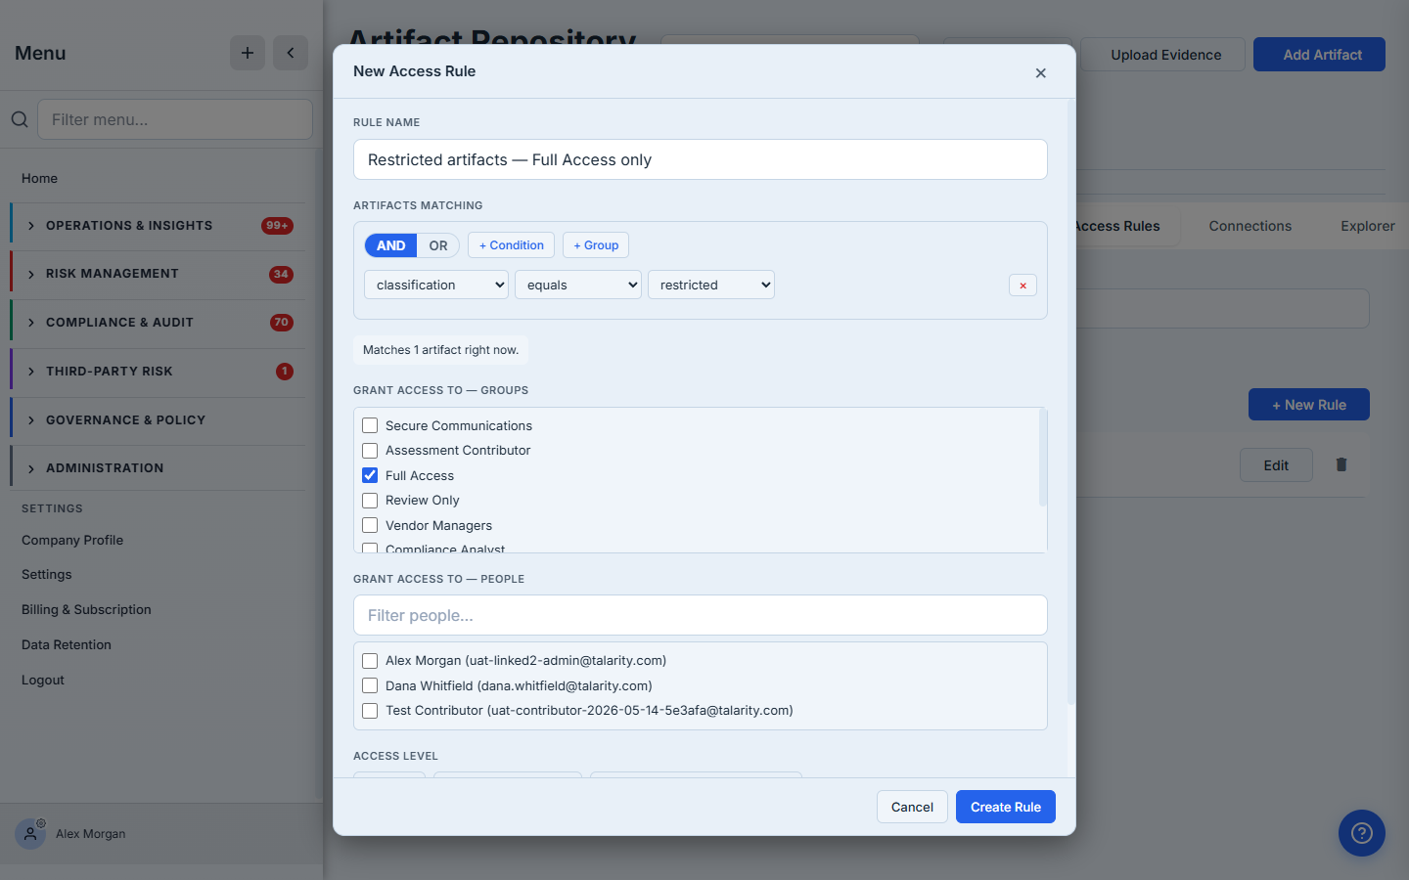
Task: Open Data Retention page
Action: pyautogui.click(x=67, y=645)
